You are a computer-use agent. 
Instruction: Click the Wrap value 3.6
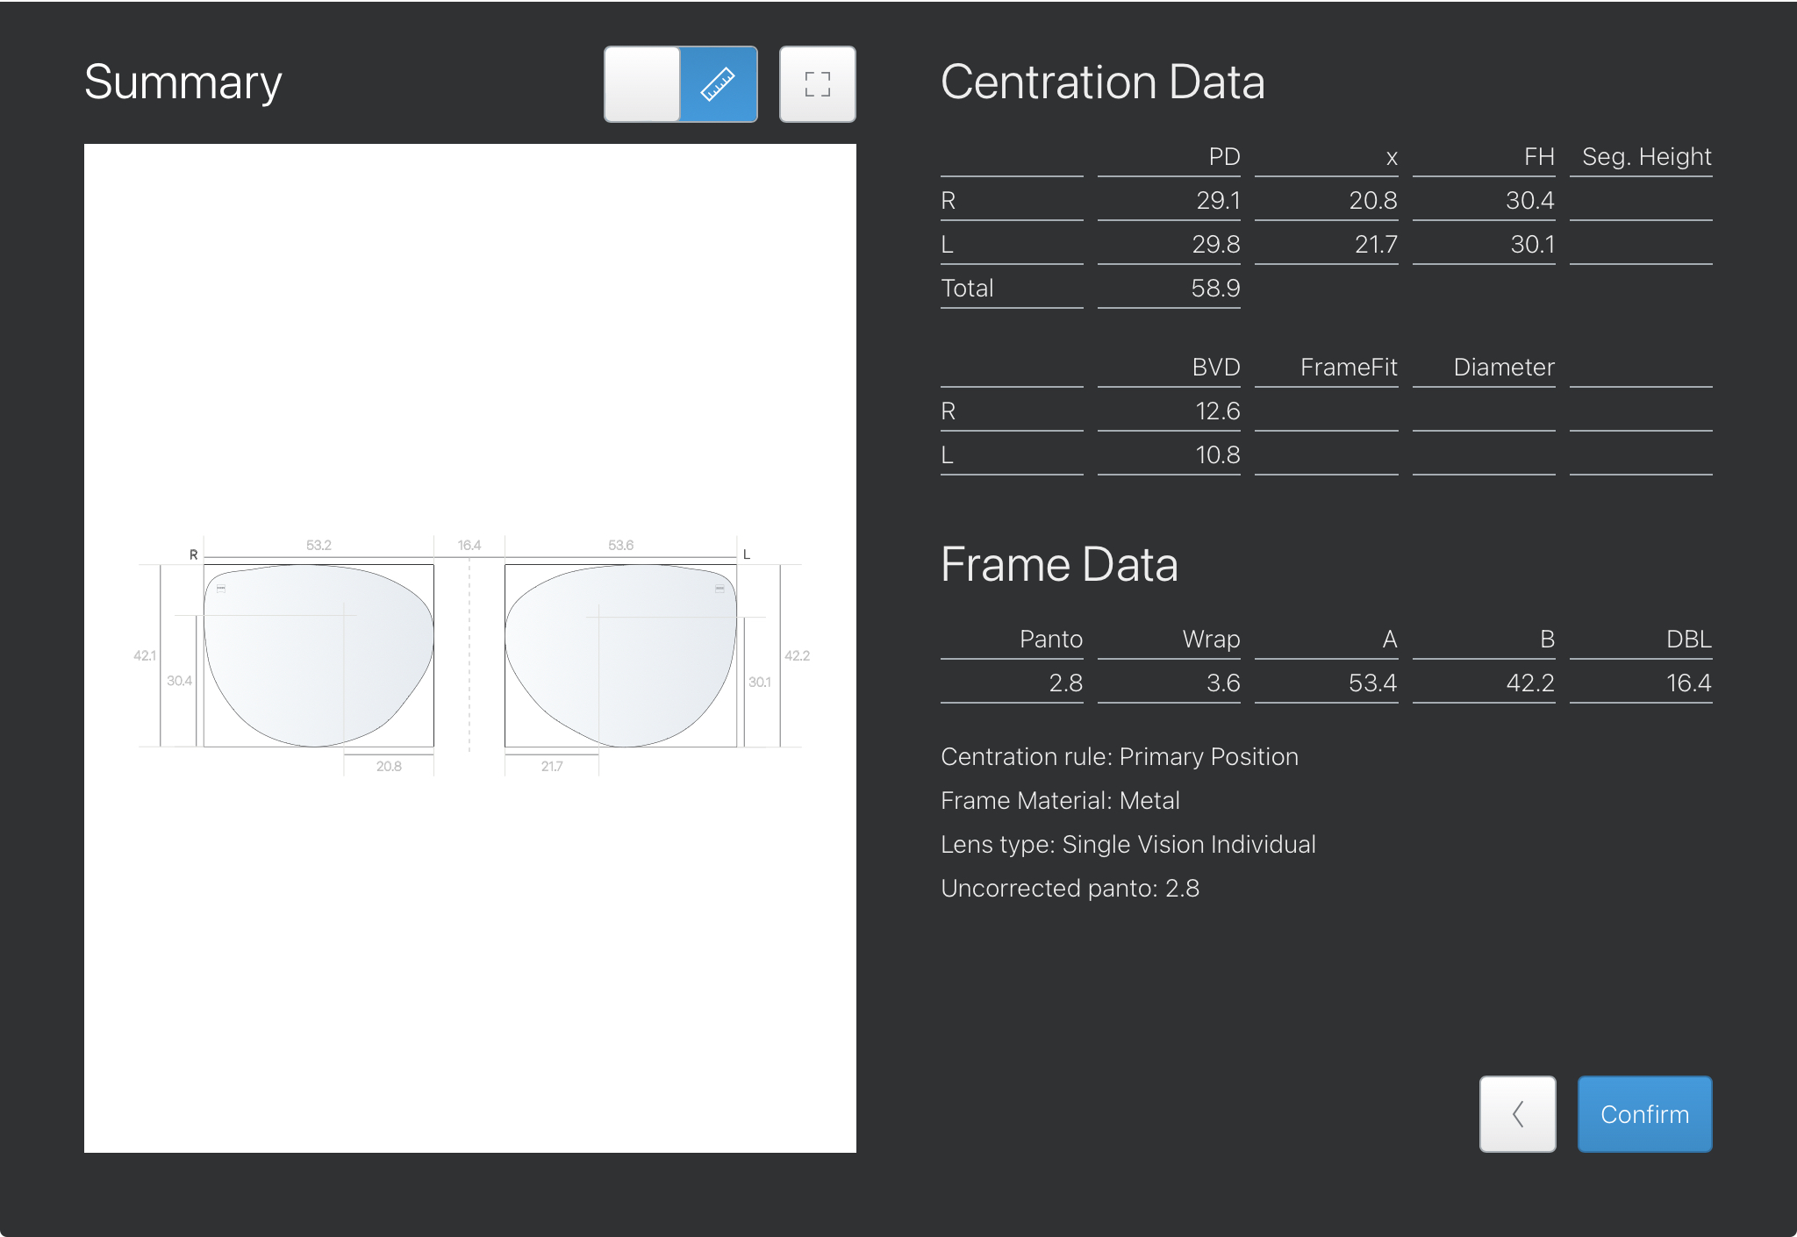point(1222,683)
